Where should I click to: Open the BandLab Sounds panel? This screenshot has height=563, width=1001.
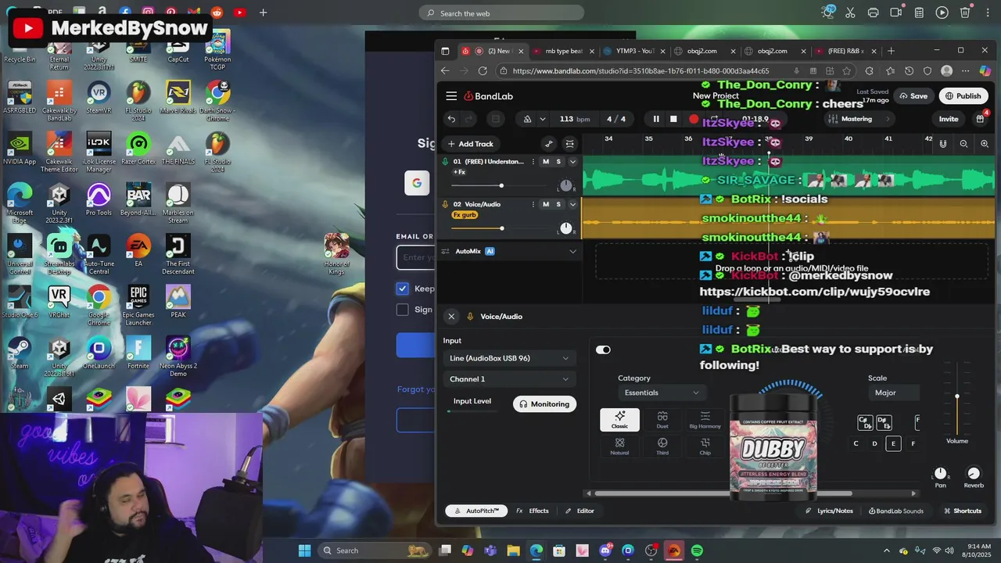(x=896, y=511)
